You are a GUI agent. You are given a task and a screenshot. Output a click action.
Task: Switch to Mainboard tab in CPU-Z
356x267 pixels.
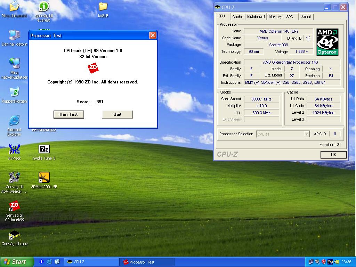256,17
